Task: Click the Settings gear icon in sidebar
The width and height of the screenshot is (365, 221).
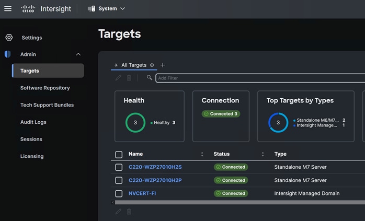Action: tap(9, 38)
